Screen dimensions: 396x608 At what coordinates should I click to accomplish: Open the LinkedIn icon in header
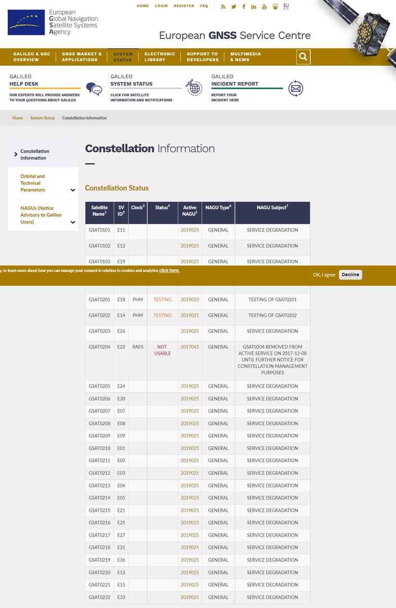click(x=254, y=7)
